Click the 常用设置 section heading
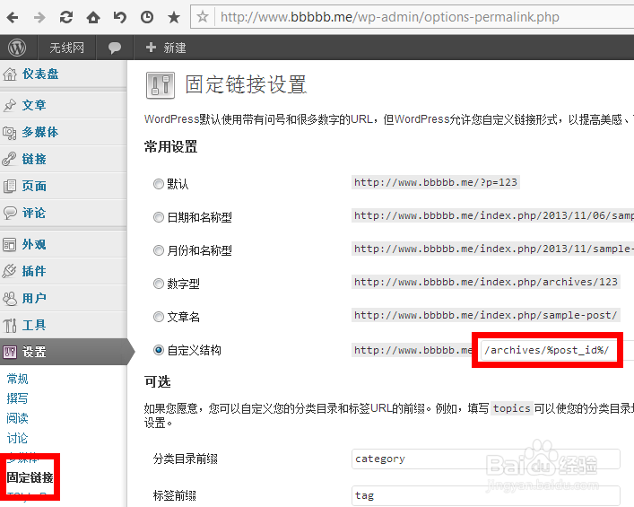The width and height of the screenshot is (634, 507). click(170, 146)
